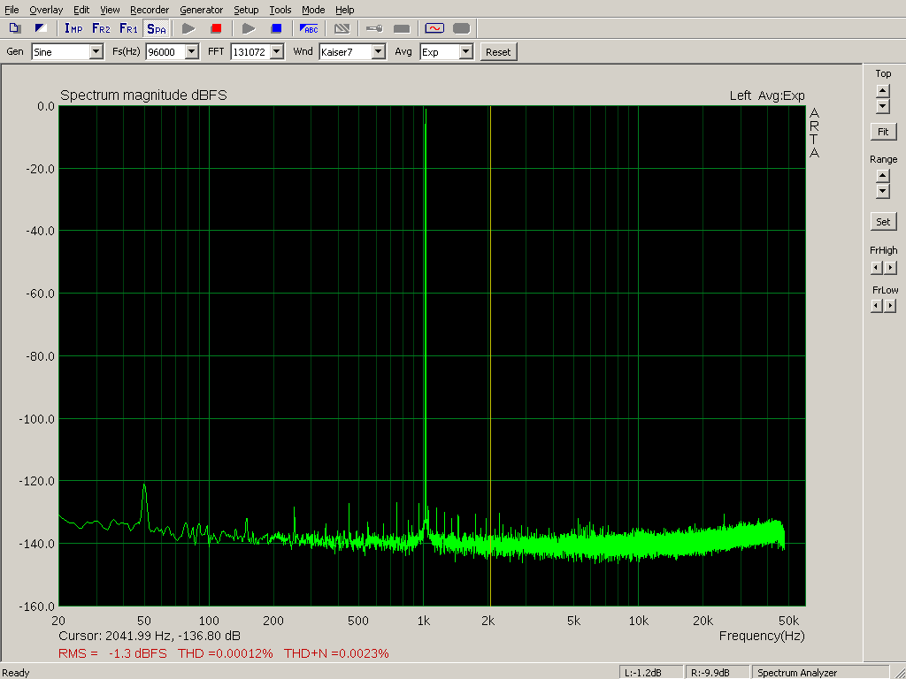Click the gray rounded rectangle toolbar icon

pyautogui.click(x=462, y=28)
